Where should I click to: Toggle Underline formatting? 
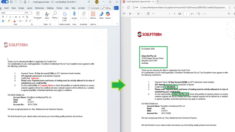10,17
